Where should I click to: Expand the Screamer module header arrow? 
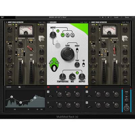[x=48, y=22]
